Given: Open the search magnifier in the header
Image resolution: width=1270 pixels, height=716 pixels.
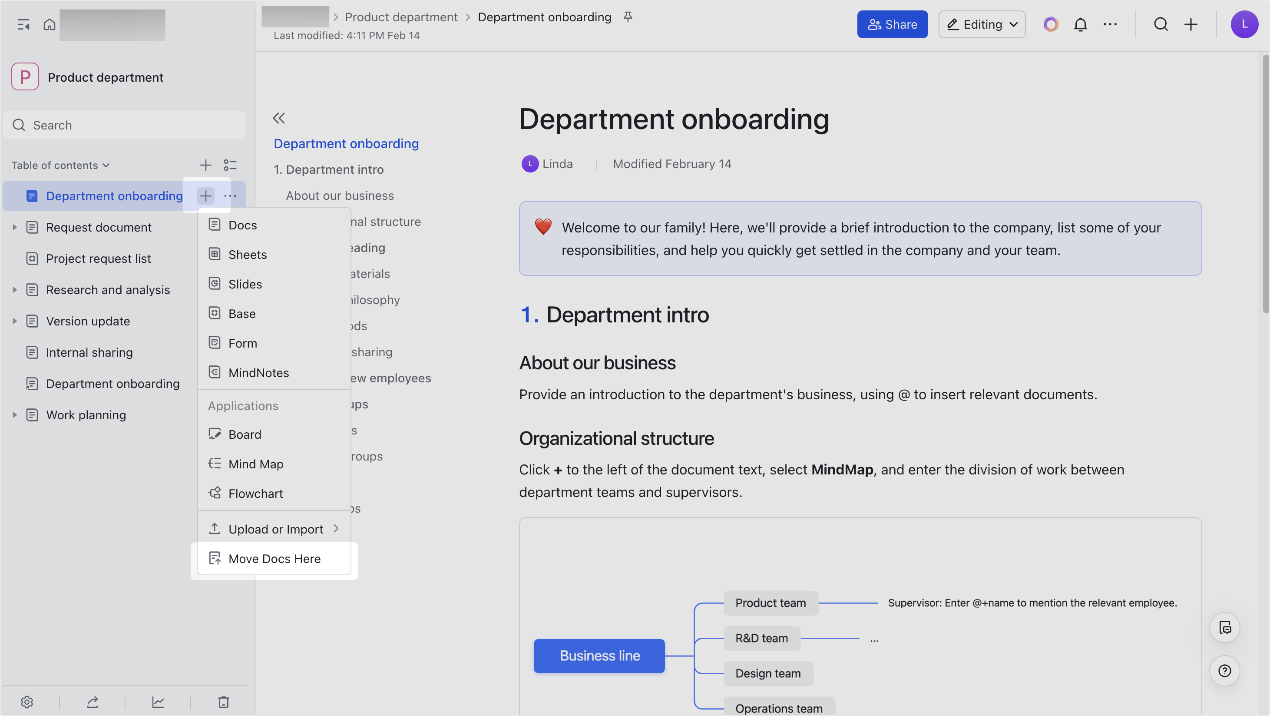Looking at the screenshot, I should click(x=1161, y=24).
